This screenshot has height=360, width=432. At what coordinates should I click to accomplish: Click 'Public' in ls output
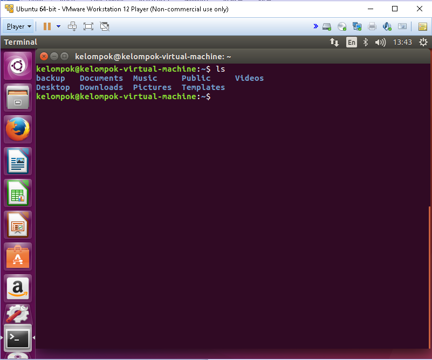(196, 78)
